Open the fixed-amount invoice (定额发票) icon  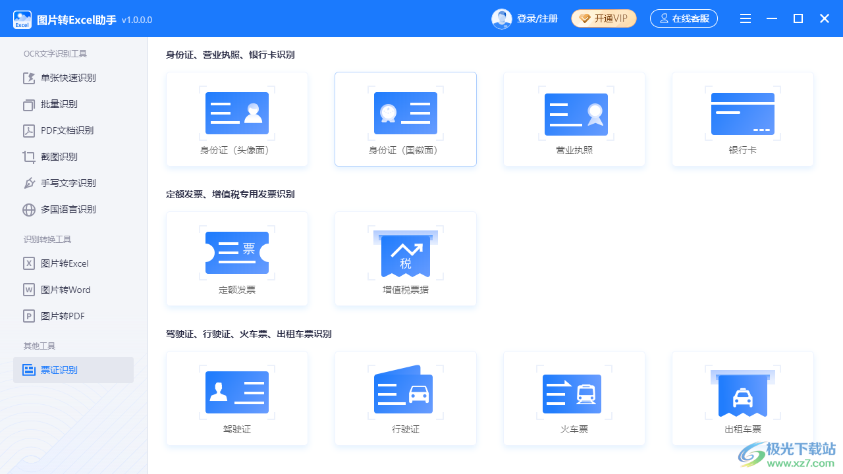[x=237, y=253]
